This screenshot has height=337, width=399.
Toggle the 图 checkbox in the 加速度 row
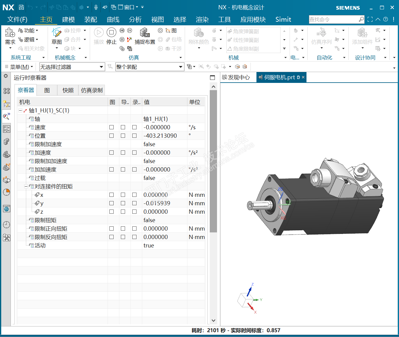[112, 153]
